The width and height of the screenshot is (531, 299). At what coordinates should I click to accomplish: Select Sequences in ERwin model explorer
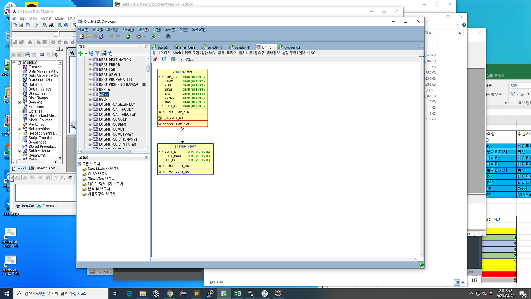(x=37, y=142)
